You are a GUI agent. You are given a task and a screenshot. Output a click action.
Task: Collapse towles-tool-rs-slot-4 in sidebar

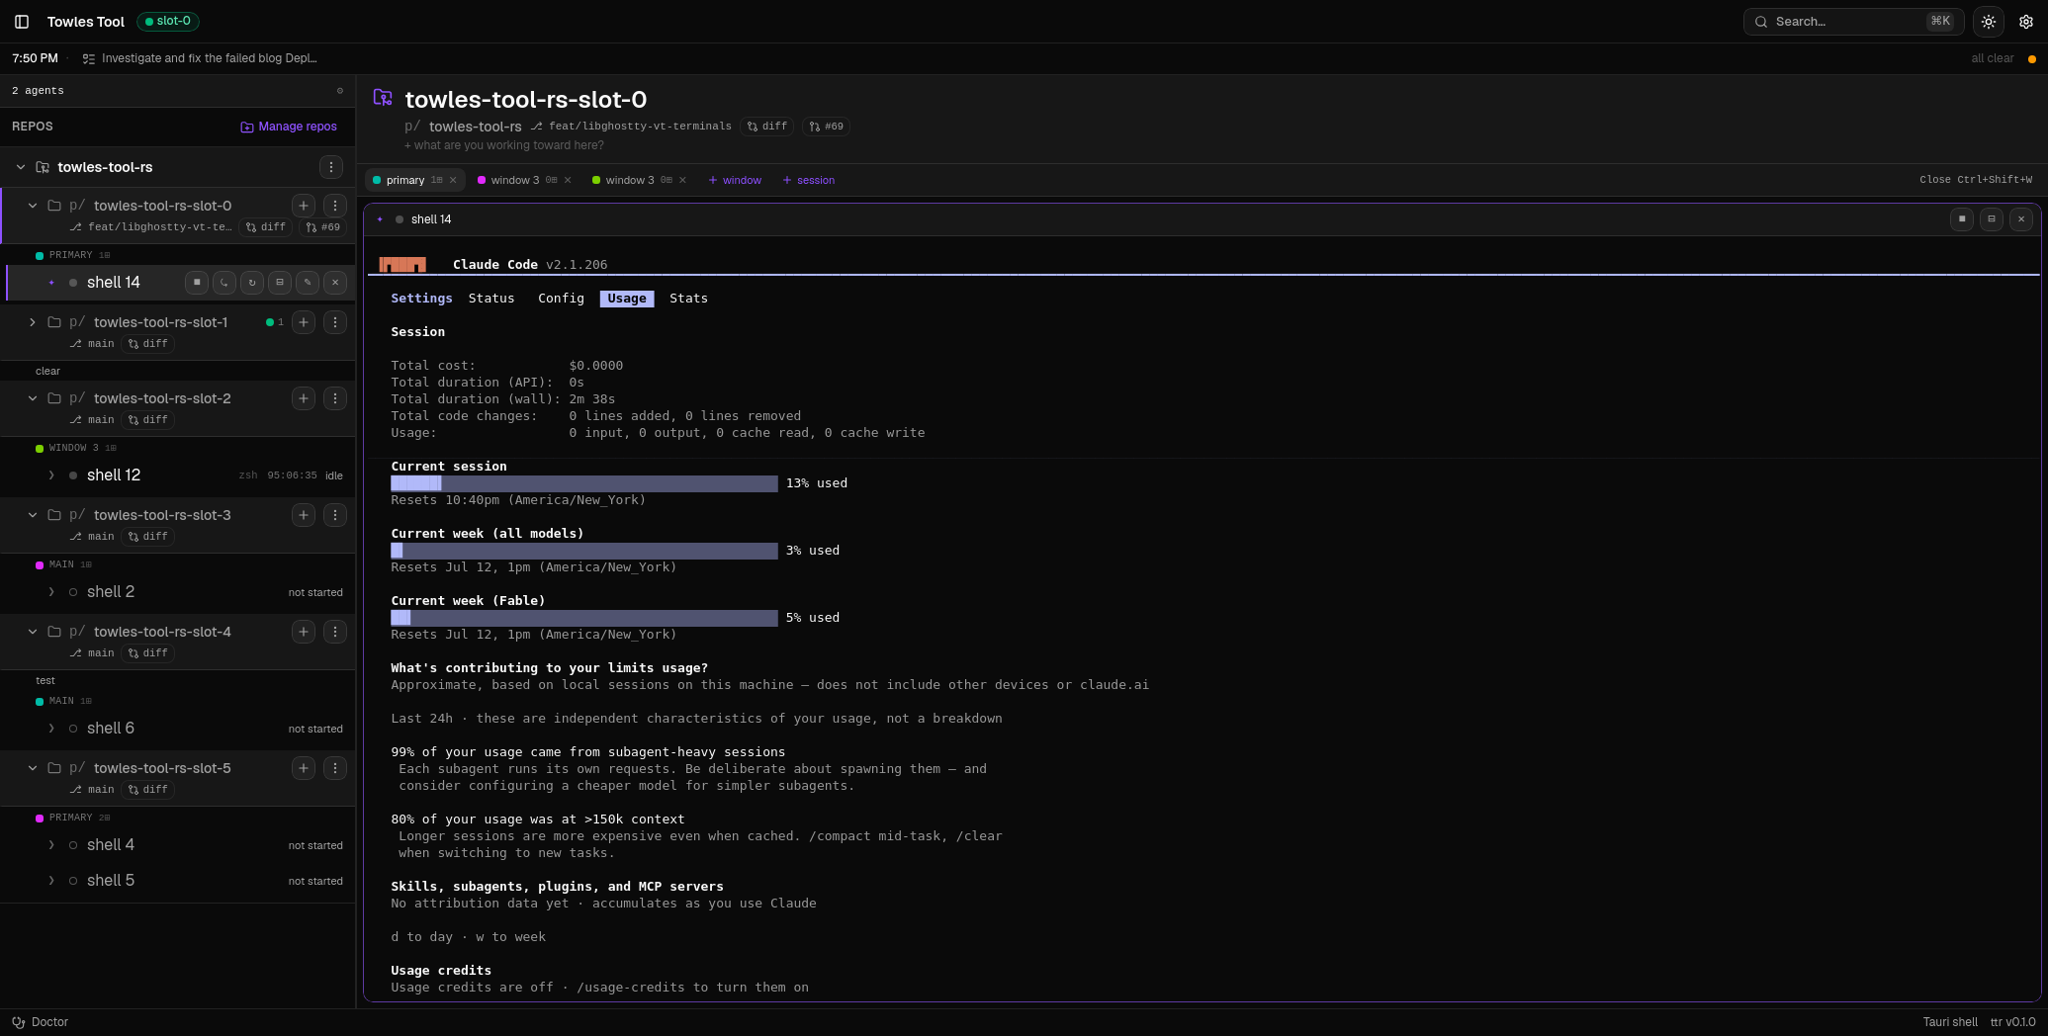pyautogui.click(x=33, y=632)
